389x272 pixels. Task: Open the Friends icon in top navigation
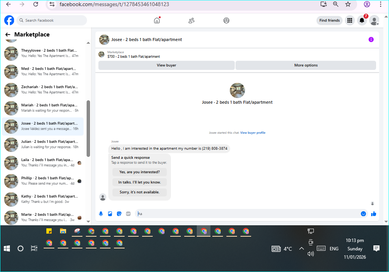coord(191,21)
